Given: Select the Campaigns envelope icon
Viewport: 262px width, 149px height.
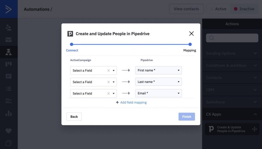Looking at the screenshot, I should click(8, 40).
